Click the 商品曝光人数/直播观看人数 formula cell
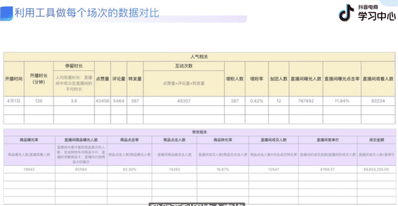398x206 pixels. coord(29,155)
